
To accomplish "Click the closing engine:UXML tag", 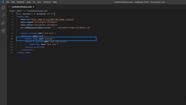I will tap(24, 52).
